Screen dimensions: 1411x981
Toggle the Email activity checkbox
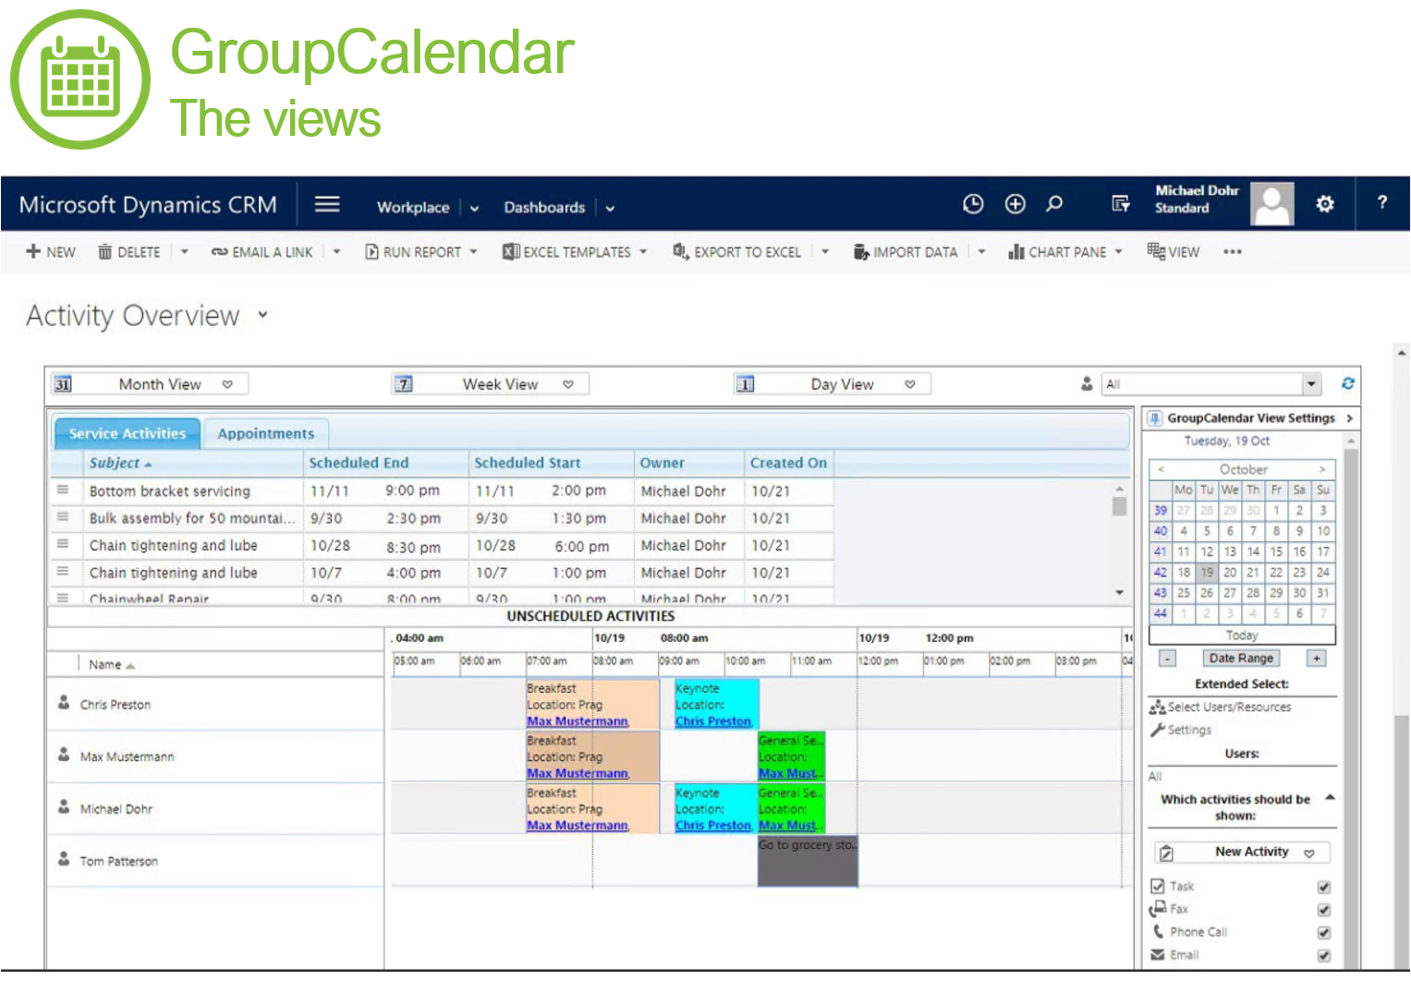click(1323, 955)
